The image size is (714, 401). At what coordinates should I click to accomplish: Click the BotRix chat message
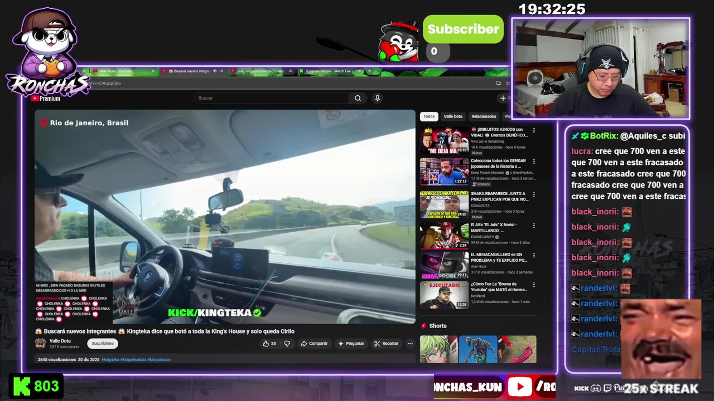coord(629,136)
